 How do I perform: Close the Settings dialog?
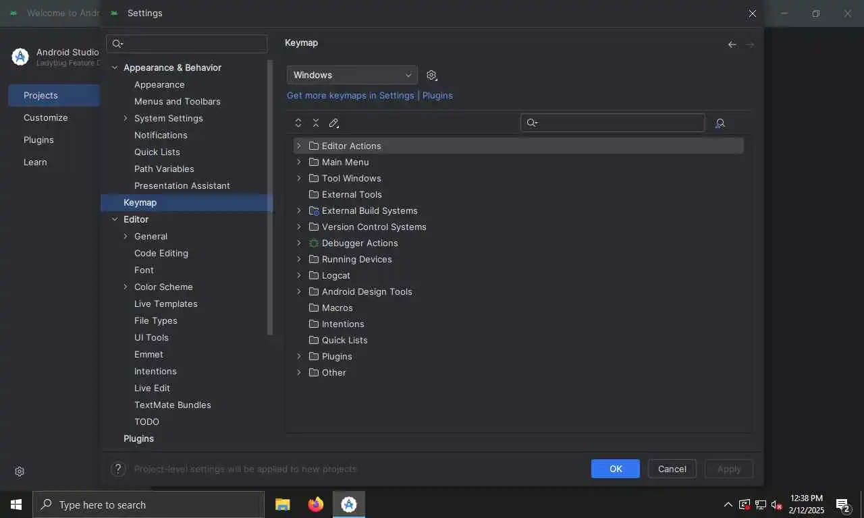pos(753,13)
